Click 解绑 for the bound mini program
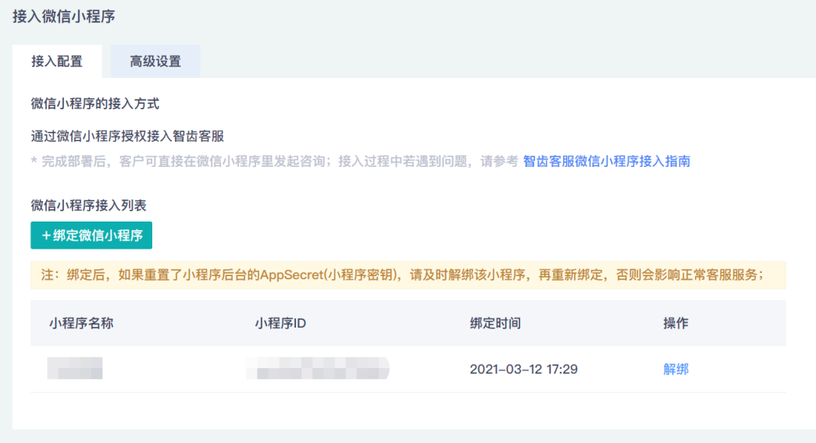The image size is (816, 443). coord(675,369)
